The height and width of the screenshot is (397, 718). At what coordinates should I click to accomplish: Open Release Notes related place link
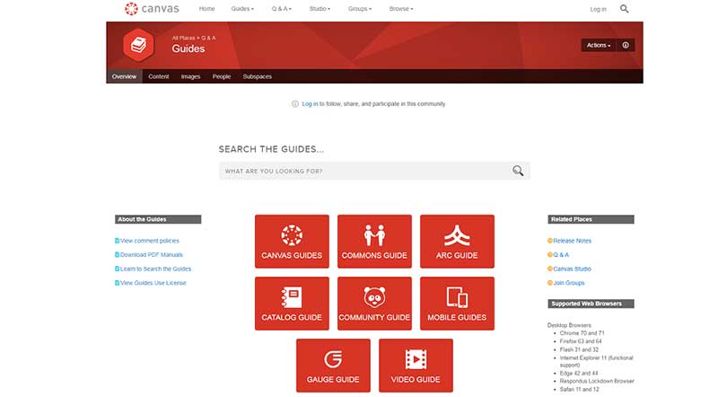[573, 241]
